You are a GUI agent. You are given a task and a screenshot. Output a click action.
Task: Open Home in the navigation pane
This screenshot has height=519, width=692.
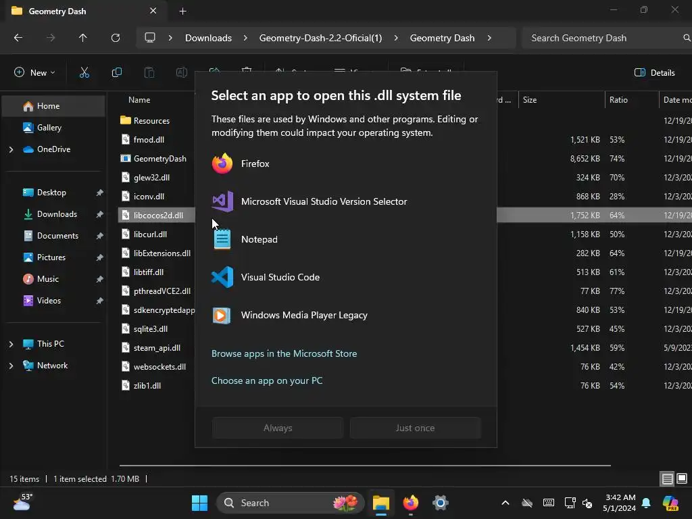coord(54,106)
